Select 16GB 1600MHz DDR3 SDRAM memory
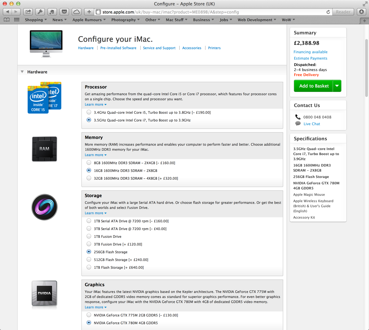The height and width of the screenshot is (330, 369). (x=89, y=171)
